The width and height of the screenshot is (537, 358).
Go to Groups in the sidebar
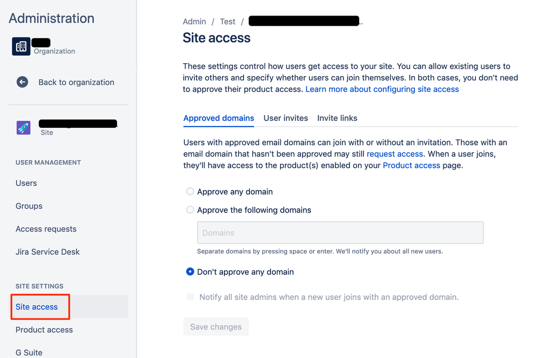tap(29, 206)
